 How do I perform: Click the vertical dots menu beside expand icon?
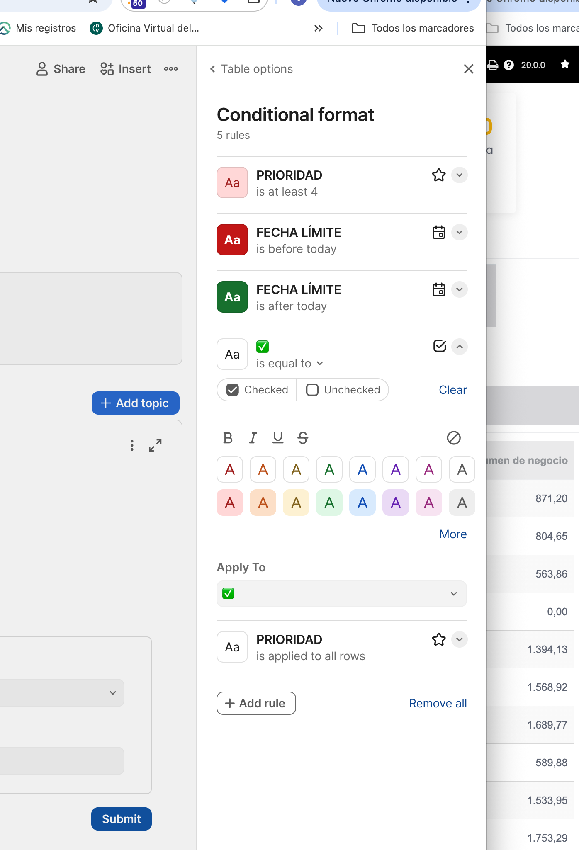pyautogui.click(x=132, y=445)
